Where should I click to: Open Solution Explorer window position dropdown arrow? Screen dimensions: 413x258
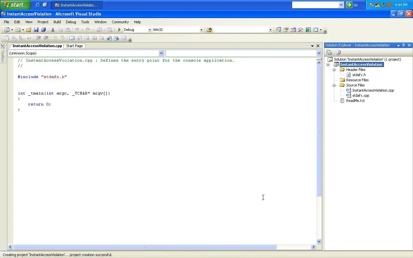pyautogui.click(x=398, y=45)
